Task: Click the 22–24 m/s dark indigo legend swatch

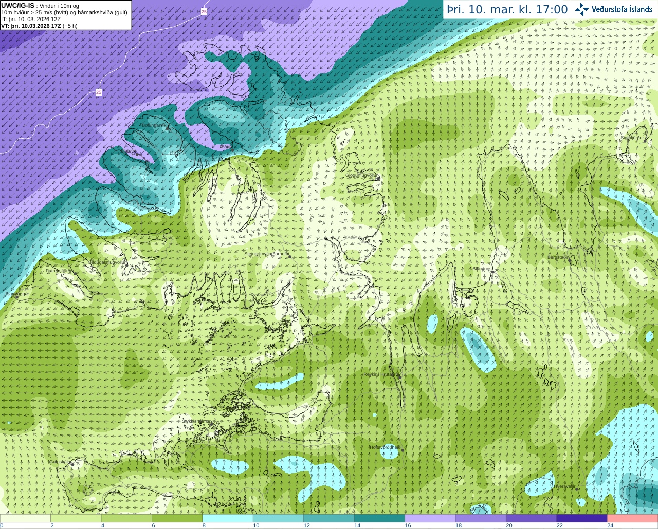Action: (x=582, y=518)
